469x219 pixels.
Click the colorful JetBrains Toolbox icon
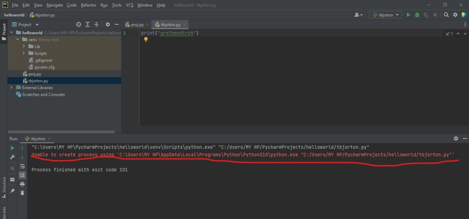tap(464, 15)
